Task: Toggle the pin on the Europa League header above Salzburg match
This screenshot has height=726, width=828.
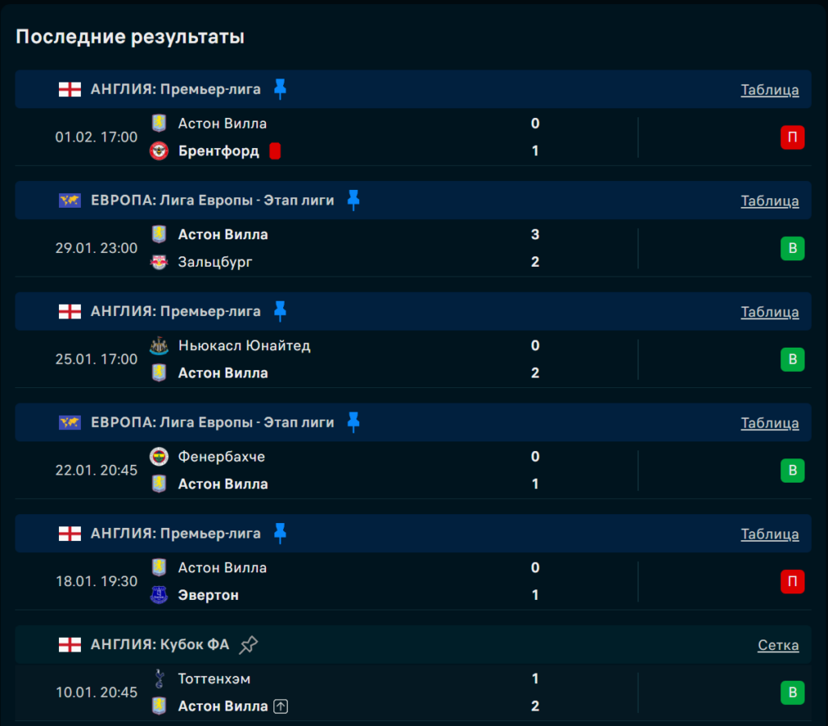Action: click(353, 200)
